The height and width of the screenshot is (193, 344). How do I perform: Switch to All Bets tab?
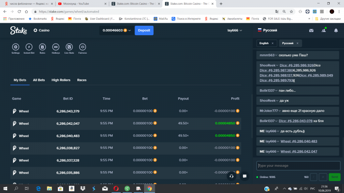[x=39, y=80]
